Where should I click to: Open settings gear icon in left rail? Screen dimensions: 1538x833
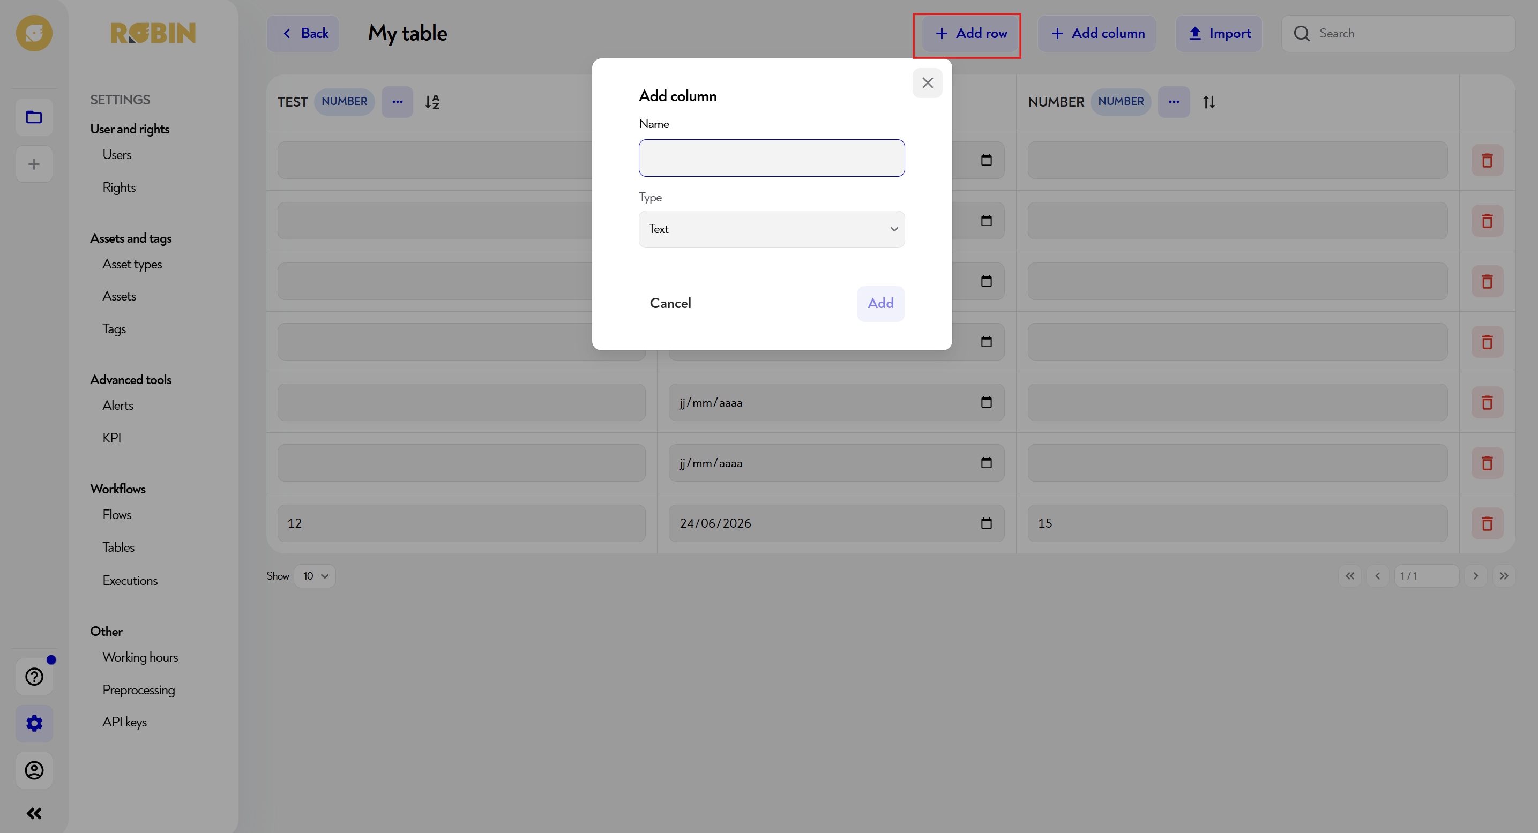34,723
